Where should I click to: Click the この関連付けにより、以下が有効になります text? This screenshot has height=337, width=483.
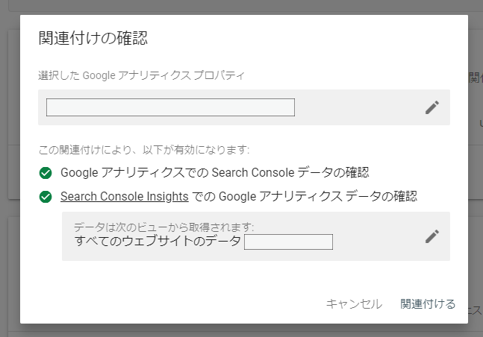(x=144, y=150)
